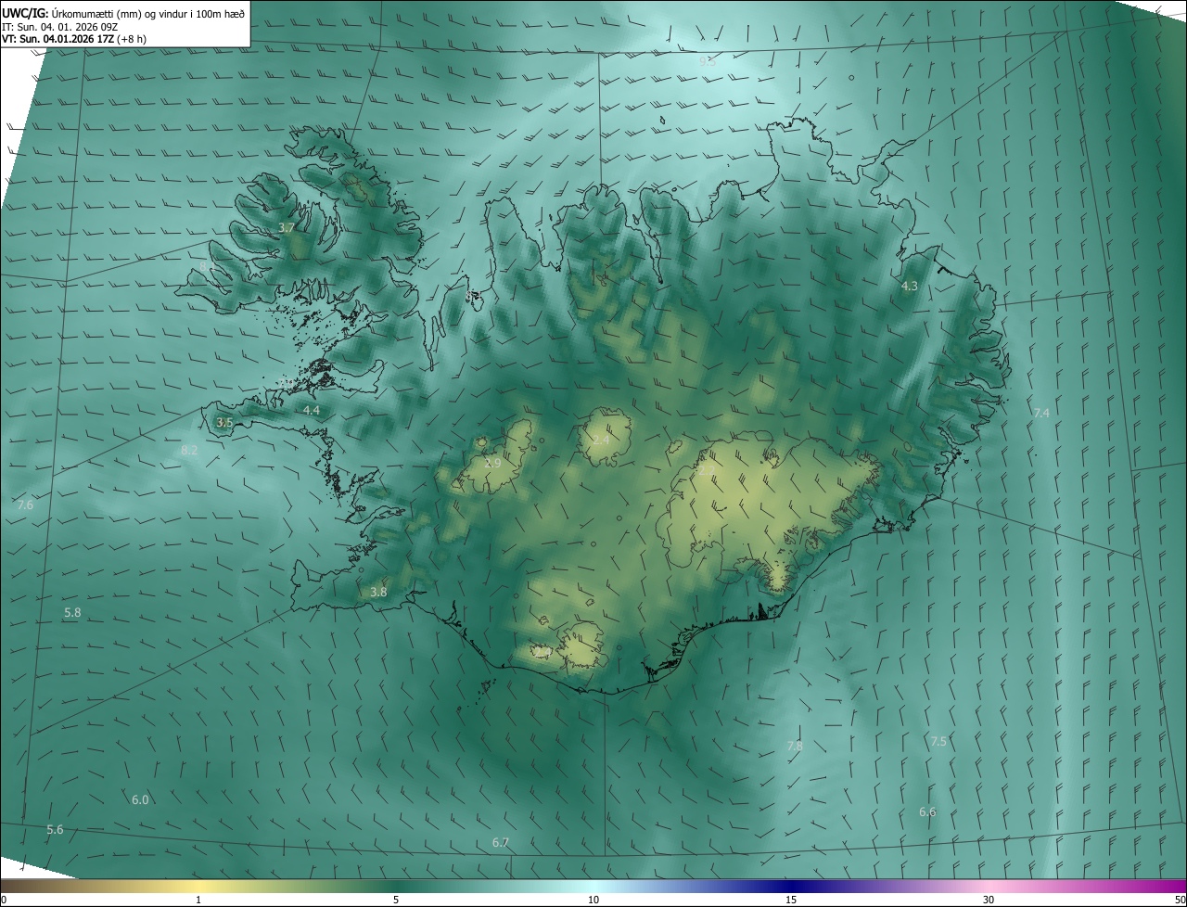Click the 50 tick on the color scale
The image size is (1187, 907).
pos(1180,900)
